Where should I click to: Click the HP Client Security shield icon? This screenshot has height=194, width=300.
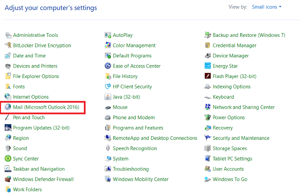point(108,86)
